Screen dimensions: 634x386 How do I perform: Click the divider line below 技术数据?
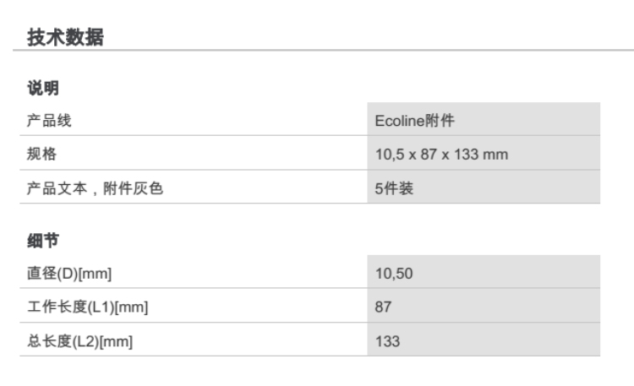[x=317, y=51]
